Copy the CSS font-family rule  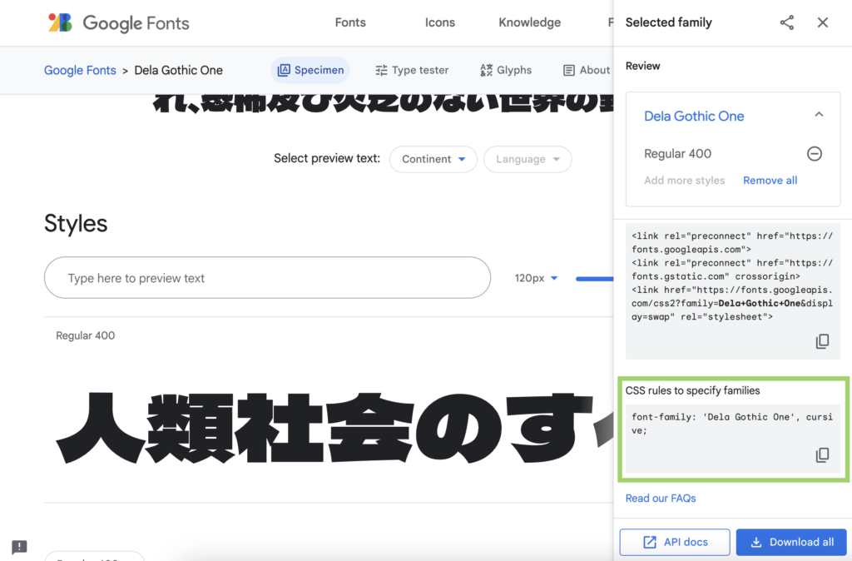tap(822, 454)
